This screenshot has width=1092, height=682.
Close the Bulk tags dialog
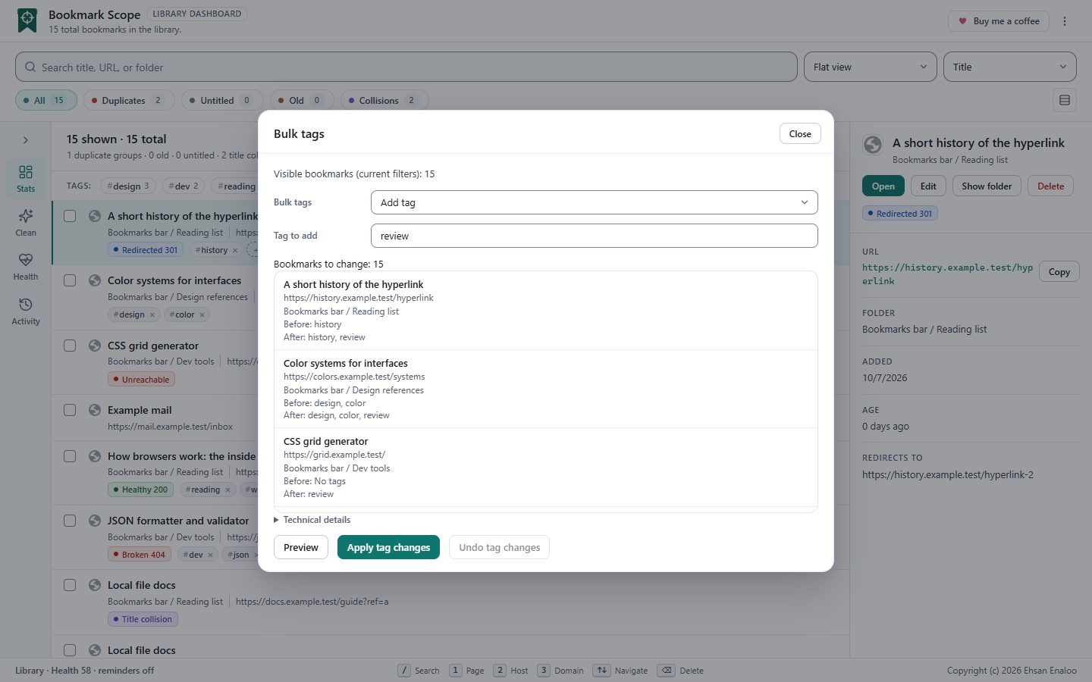click(800, 133)
